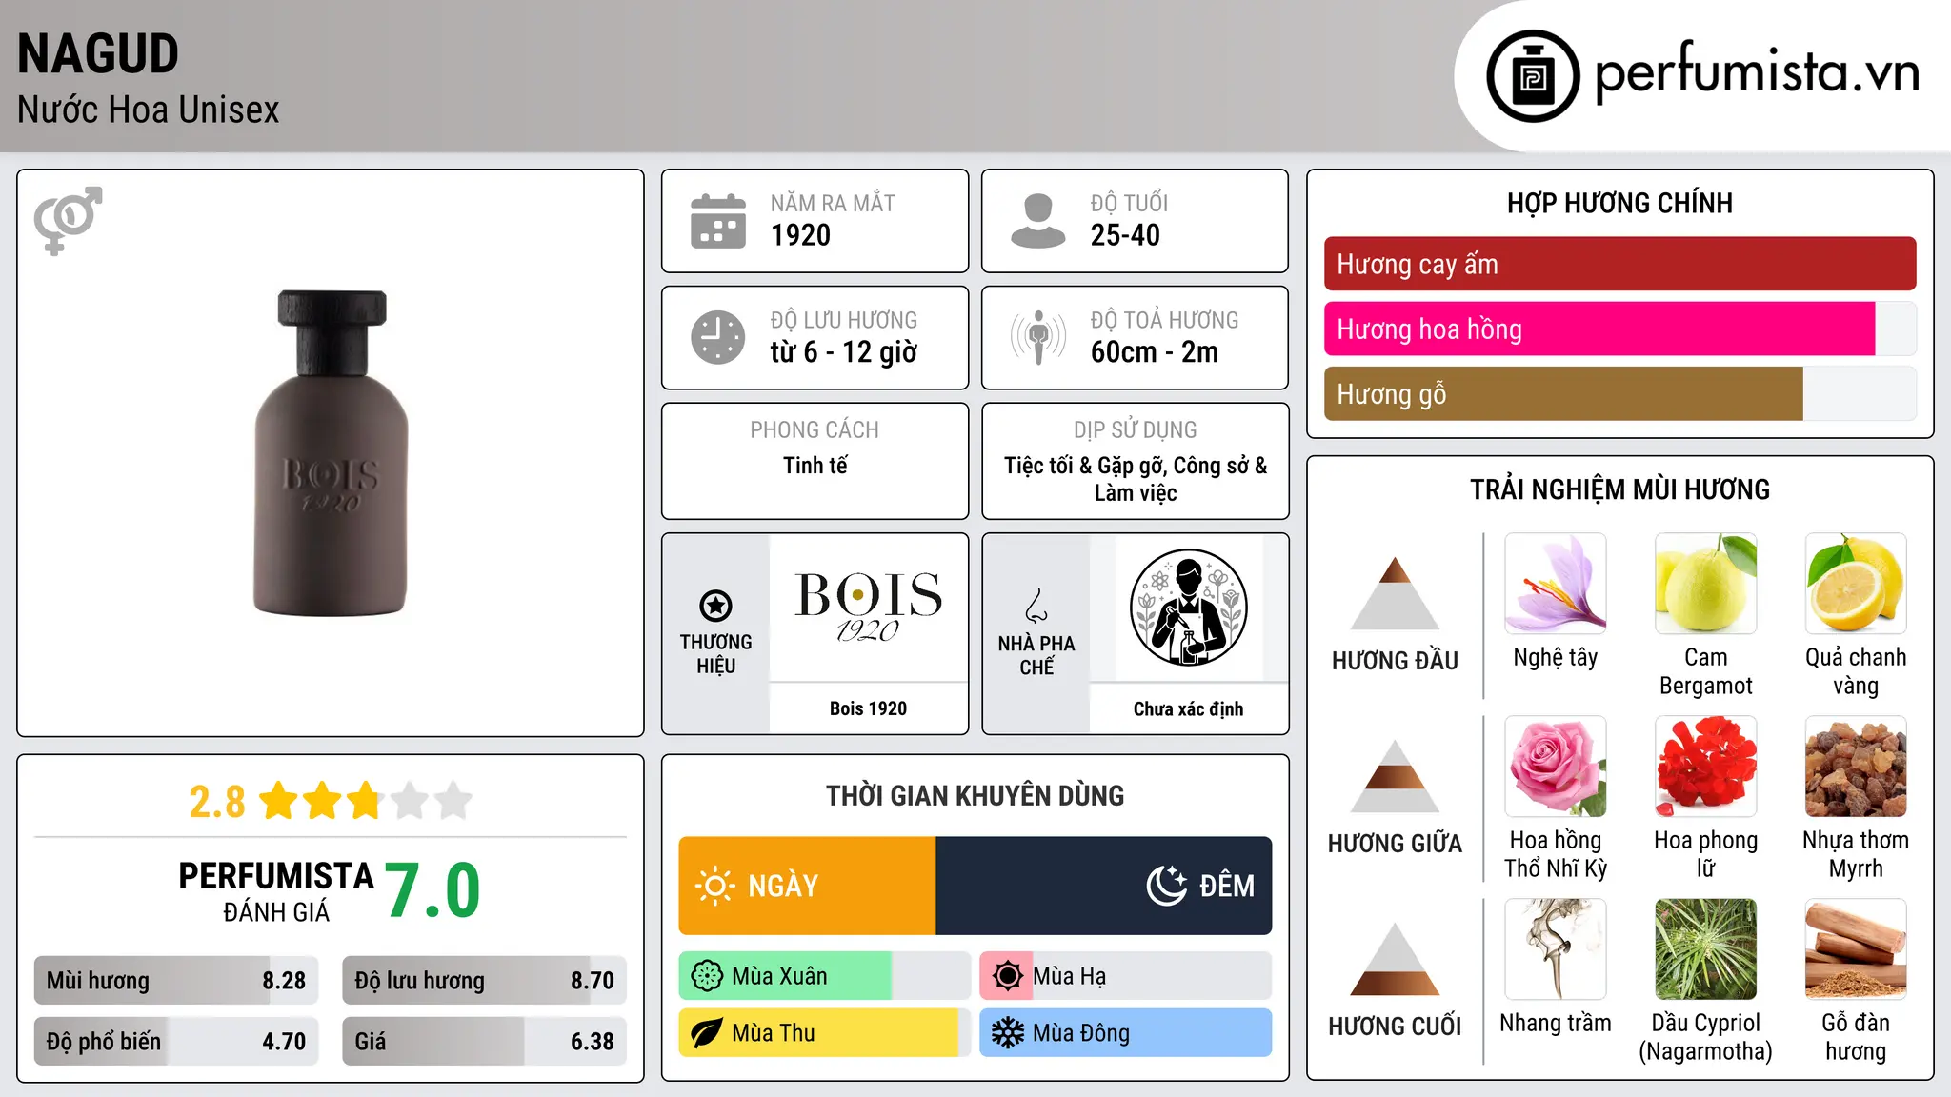
Task: Click the nose icon above Nhà pha chế
Action: (x=1036, y=605)
